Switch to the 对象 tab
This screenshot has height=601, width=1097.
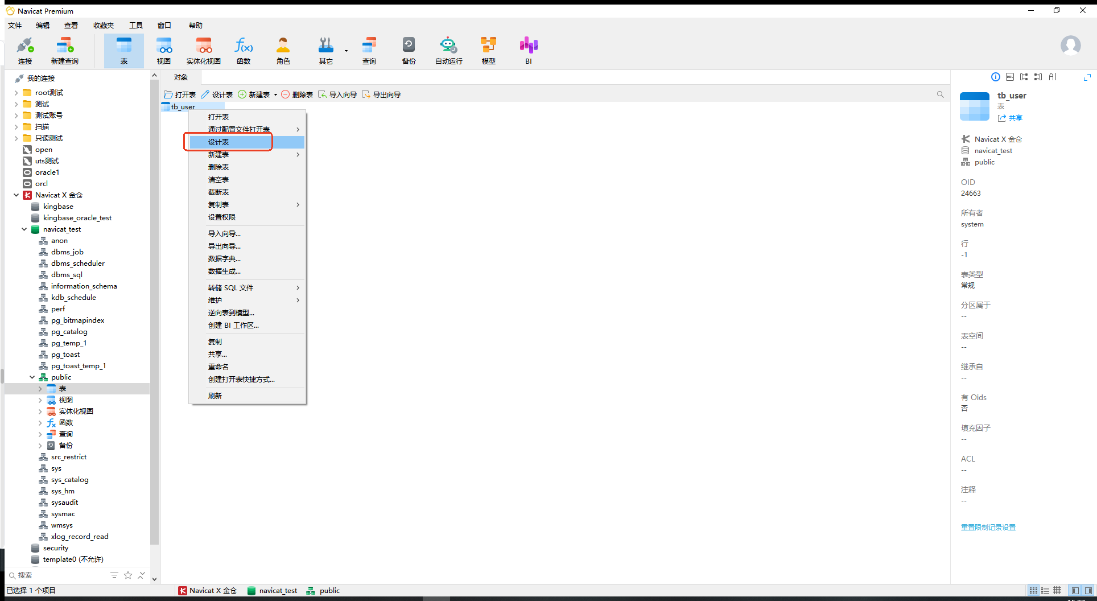181,77
